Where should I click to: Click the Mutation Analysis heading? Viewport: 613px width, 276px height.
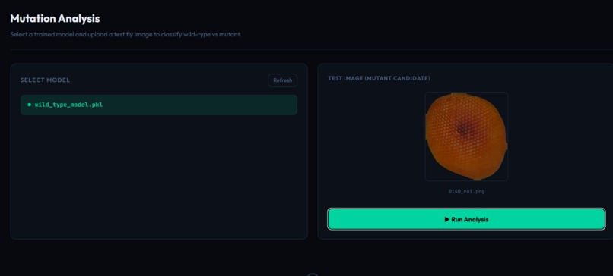(55, 18)
